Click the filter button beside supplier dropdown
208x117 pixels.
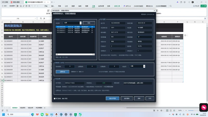point(89,23)
